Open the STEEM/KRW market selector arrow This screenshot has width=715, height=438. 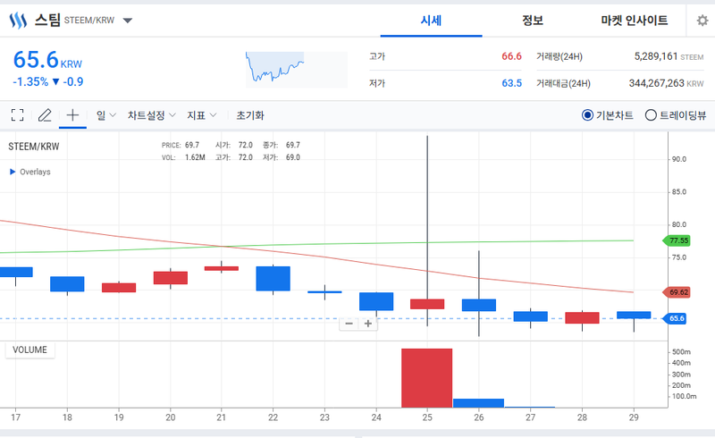128,20
